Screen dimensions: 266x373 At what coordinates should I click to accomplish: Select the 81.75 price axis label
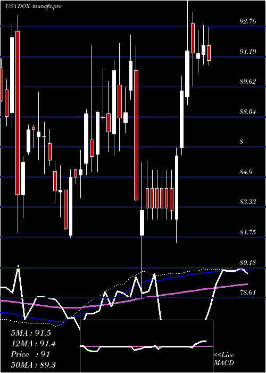pos(248,232)
